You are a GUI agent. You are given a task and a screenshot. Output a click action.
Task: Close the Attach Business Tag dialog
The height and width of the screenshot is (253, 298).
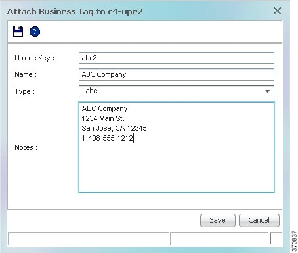tap(277, 11)
